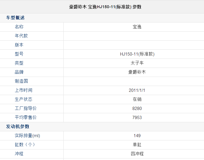Click the 版本 row label

click(x=19, y=45)
